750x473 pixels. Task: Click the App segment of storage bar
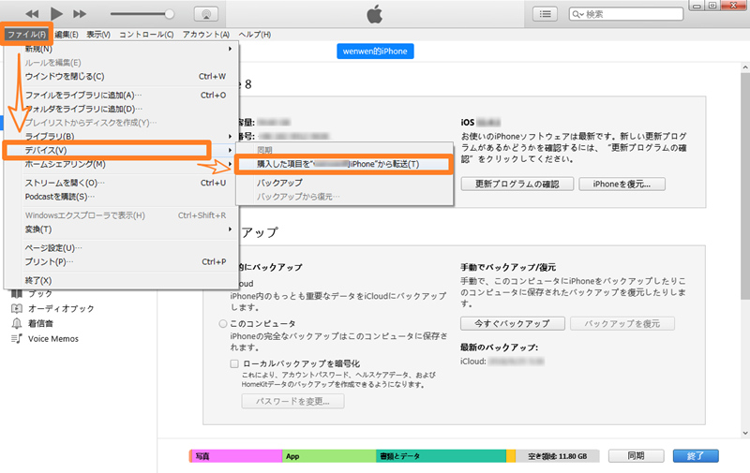pos(329,456)
